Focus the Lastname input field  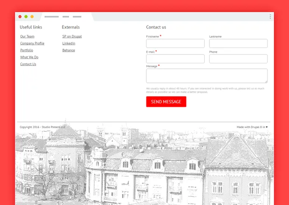tap(238, 43)
